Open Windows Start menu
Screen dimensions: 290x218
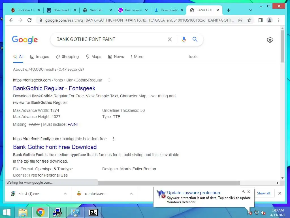tap(7, 212)
